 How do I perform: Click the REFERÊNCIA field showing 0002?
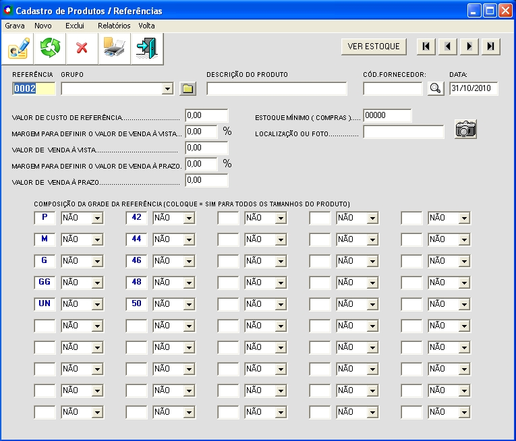34,88
